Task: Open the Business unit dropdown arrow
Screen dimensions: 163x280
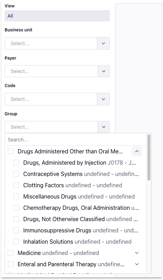Action: [103, 43]
